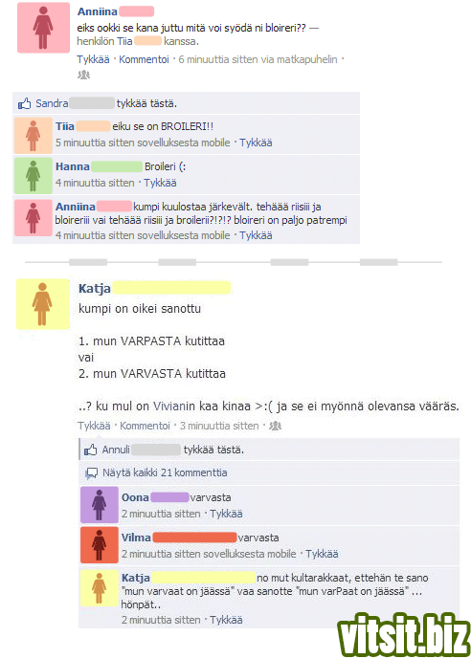Click Kommentoi under Katja's post
471x659 pixels.
click(145, 427)
